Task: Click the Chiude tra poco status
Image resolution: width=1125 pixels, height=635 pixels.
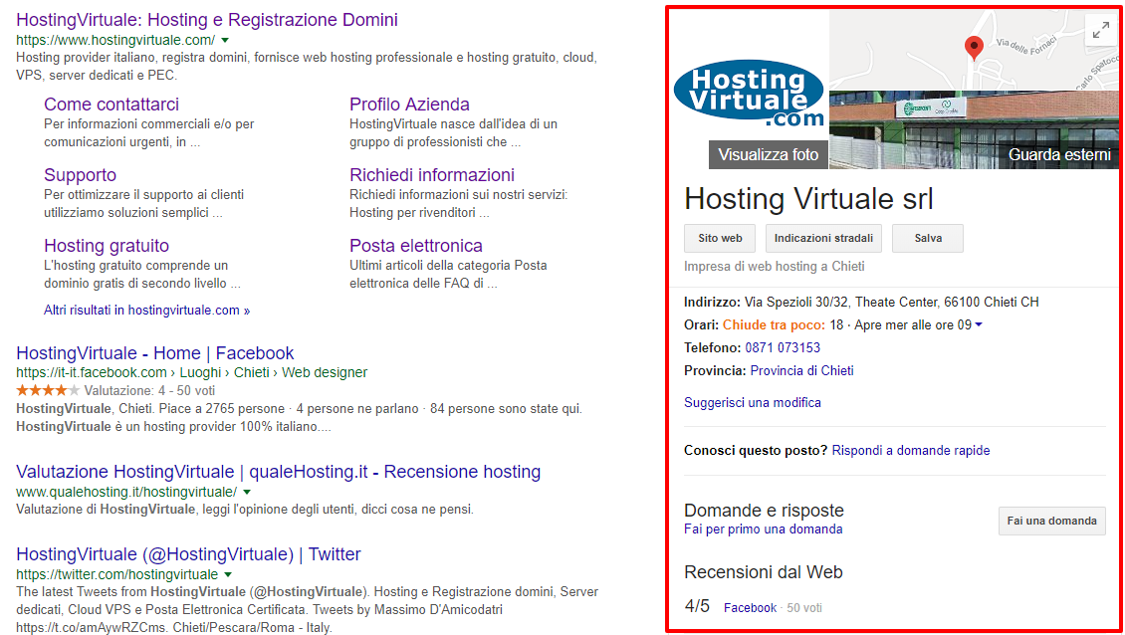Action: tap(774, 325)
